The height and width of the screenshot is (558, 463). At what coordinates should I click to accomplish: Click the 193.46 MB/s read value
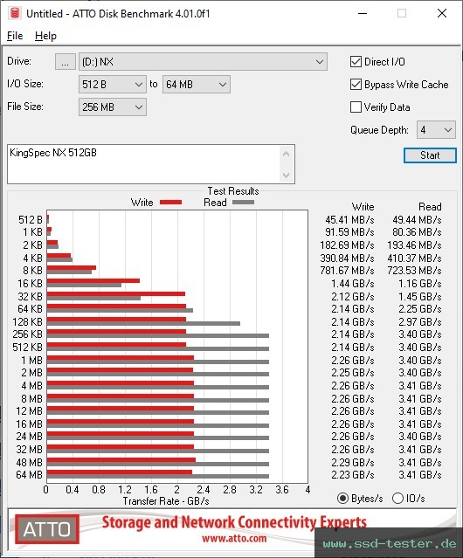(x=414, y=245)
